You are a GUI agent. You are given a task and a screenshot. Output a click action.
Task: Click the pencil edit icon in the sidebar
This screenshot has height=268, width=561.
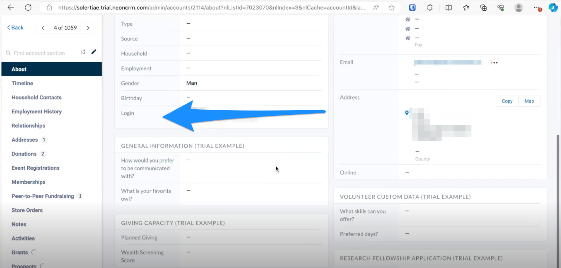(94, 52)
